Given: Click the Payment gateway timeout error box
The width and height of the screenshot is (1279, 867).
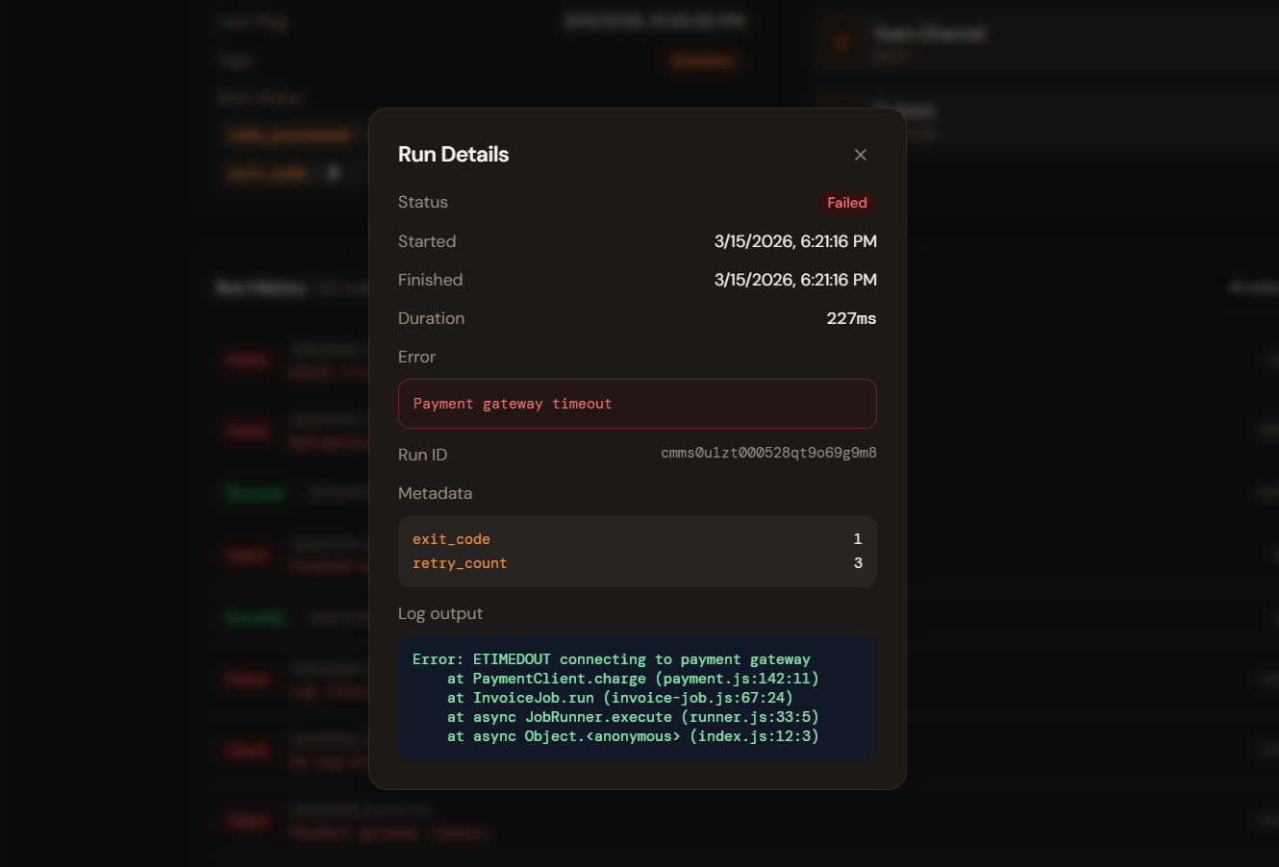Looking at the screenshot, I should click(x=637, y=404).
